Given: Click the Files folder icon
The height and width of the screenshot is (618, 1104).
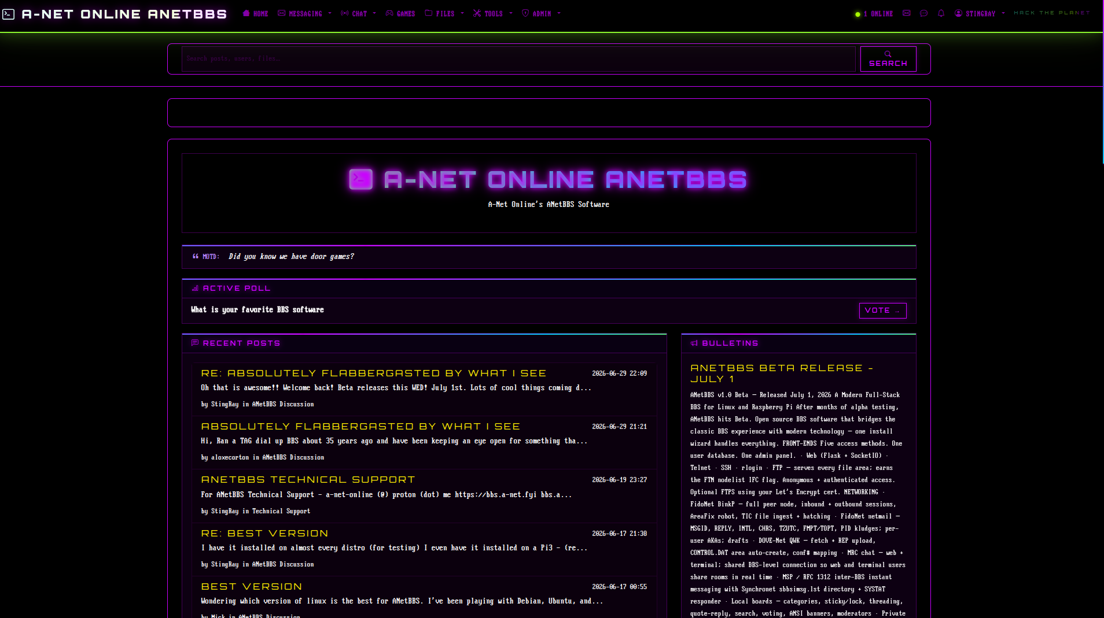Looking at the screenshot, I should [429, 13].
